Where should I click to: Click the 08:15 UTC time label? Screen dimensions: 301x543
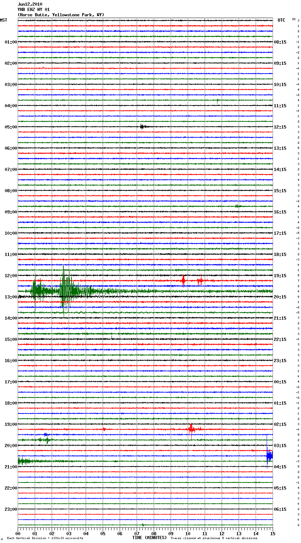point(280,42)
